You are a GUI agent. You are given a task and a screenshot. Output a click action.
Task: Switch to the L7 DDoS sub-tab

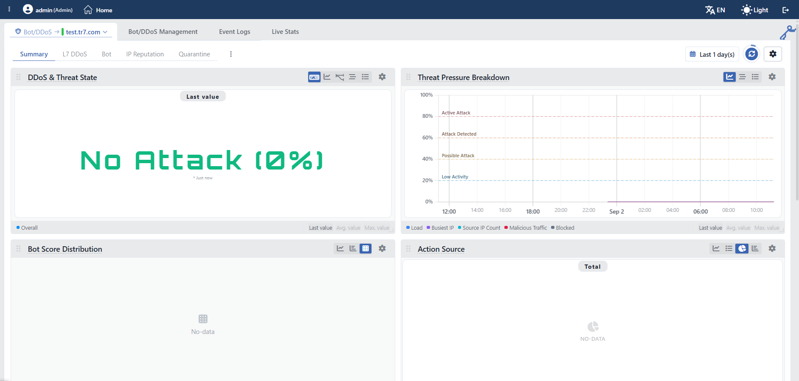[75, 54]
